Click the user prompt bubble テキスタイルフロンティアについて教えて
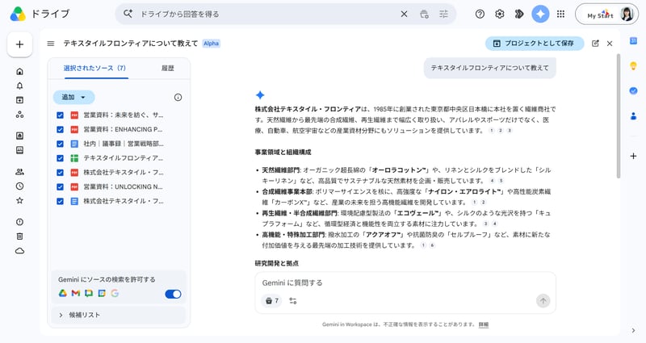Viewport: 646px width, 343px height. [x=490, y=68]
